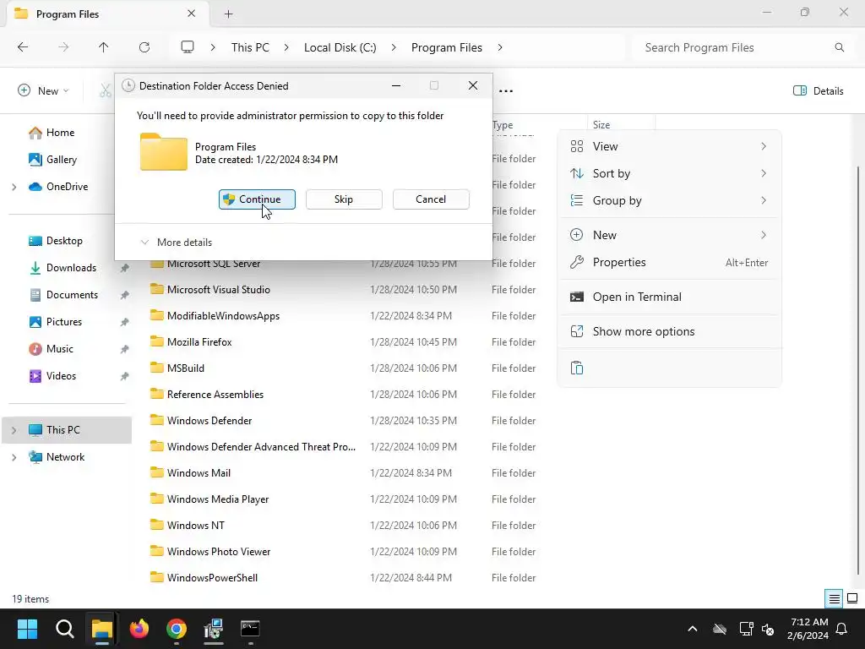Launch Firefox from the taskbar
The width and height of the screenshot is (865, 649).
139,629
